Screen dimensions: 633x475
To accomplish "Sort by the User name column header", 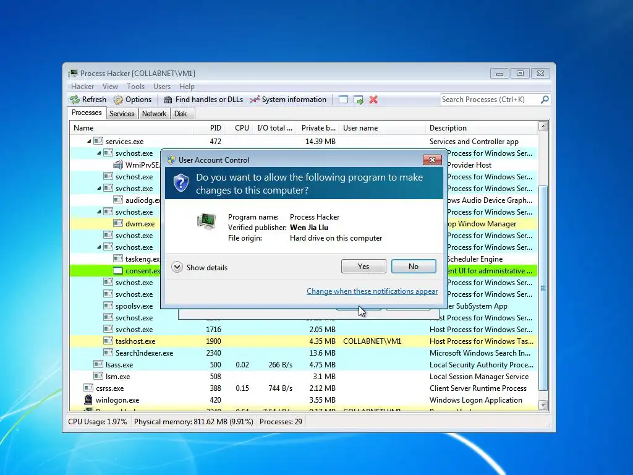I will [381, 128].
